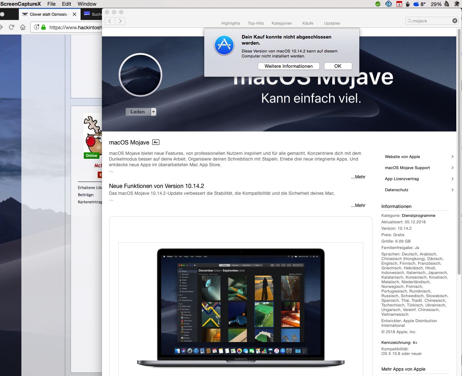Viewport: 462px width, 376px height.
Task: Clear the mojave search with the X icon
Action: click(455, 21)
